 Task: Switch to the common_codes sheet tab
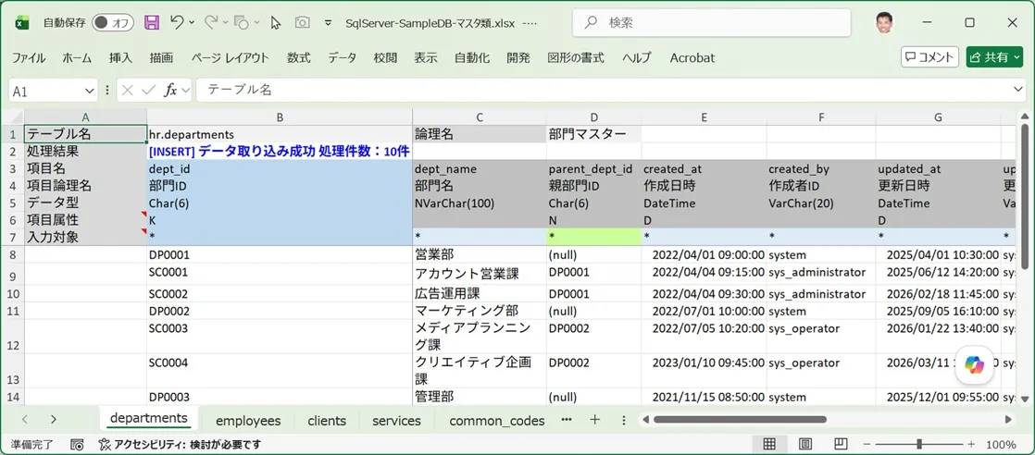(497, 421)
